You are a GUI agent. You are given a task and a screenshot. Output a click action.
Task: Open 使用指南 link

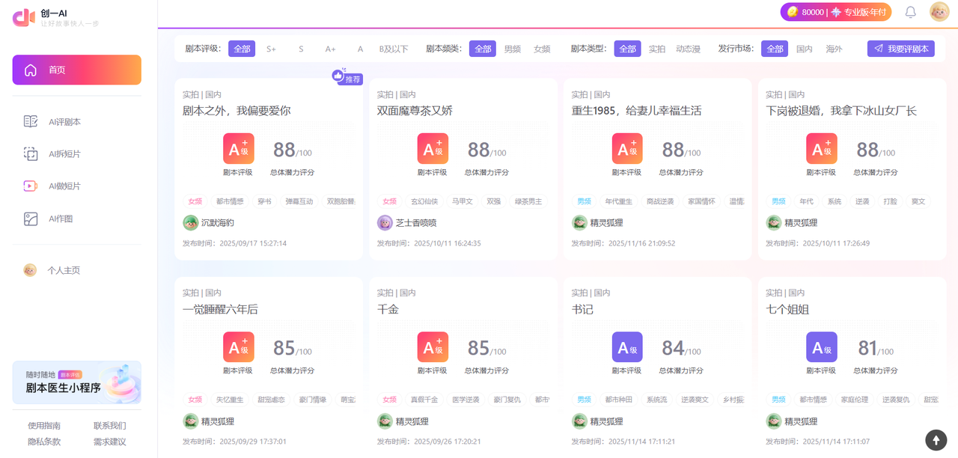(x=44, y=425)
